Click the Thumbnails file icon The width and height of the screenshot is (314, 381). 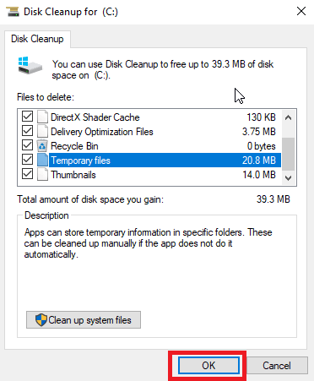click(x=42, y=175)
